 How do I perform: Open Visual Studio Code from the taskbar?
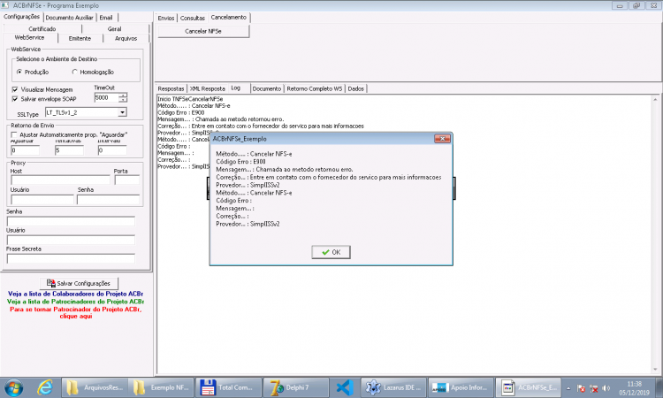pos(345,387)
